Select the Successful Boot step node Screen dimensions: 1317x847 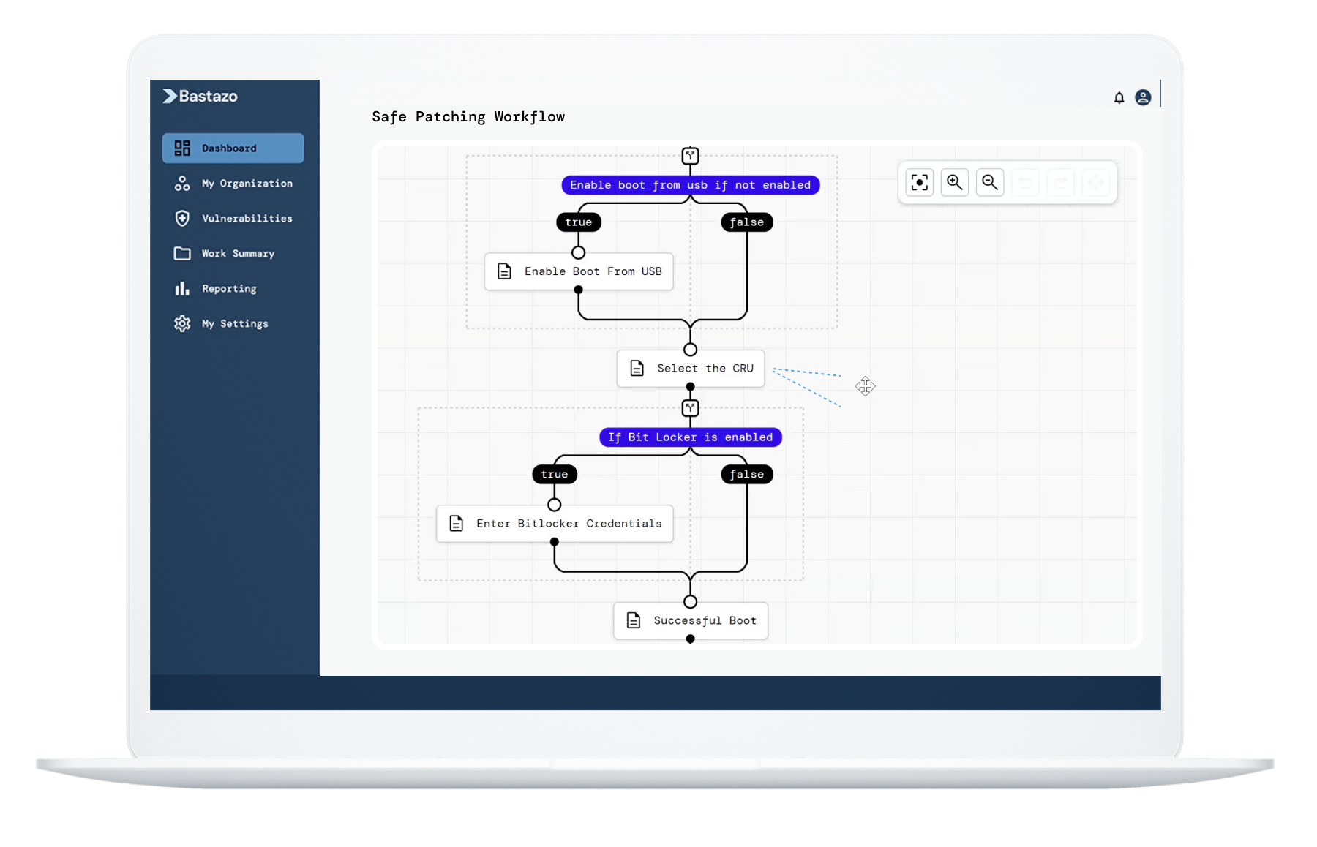pos(691,621)
